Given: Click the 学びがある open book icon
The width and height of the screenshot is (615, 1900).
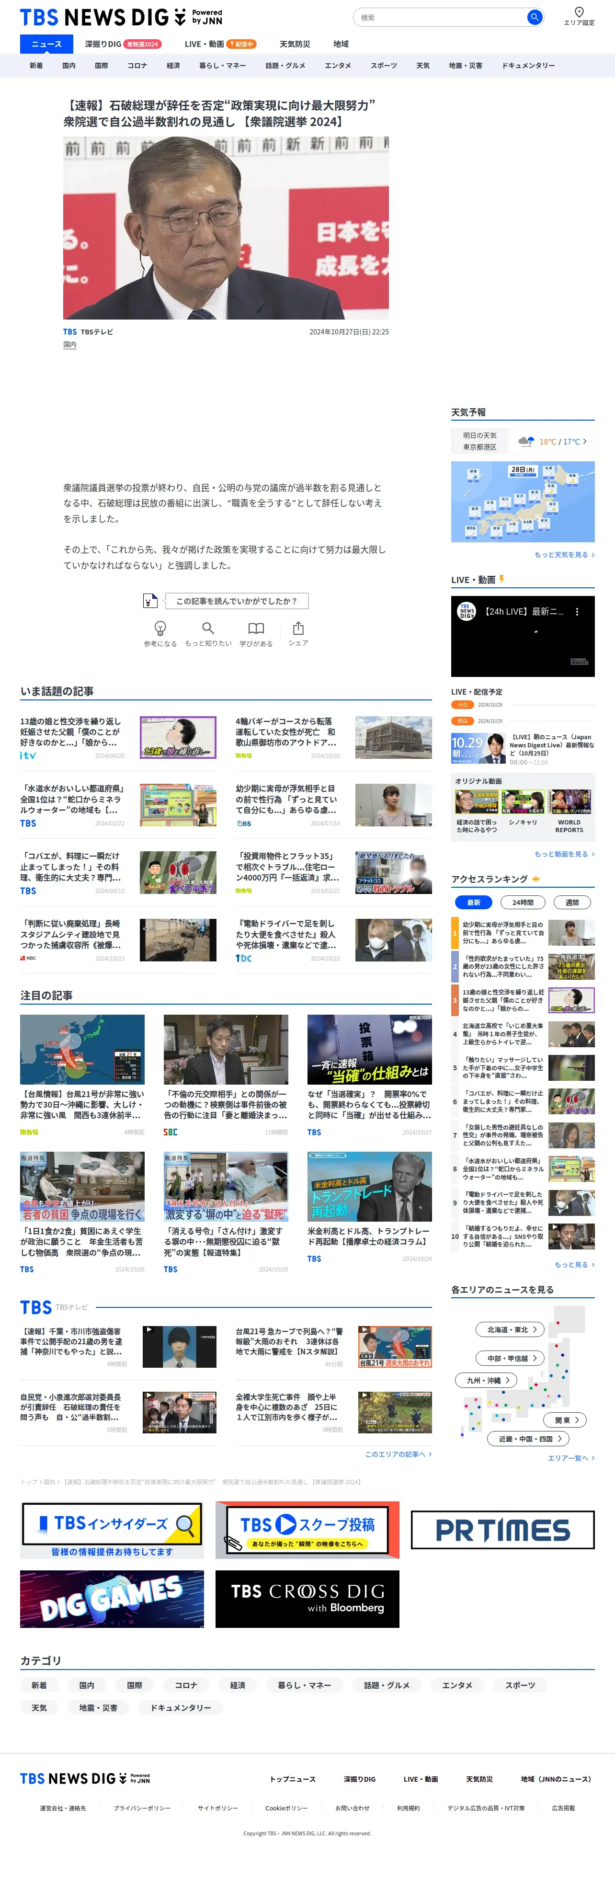Looking at the screenshot, I should point(256,629).
